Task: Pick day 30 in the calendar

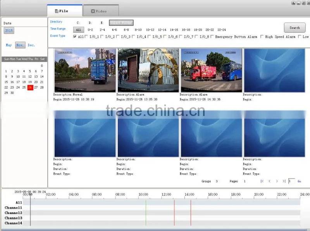Action: (12, 93)
